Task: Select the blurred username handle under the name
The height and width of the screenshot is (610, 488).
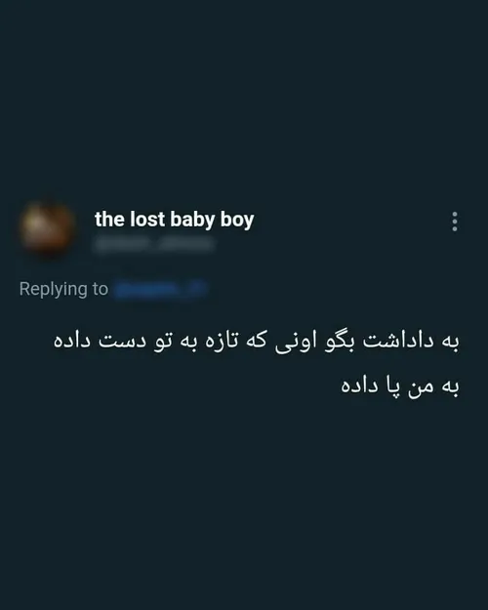Action: [x=153, y=244]
